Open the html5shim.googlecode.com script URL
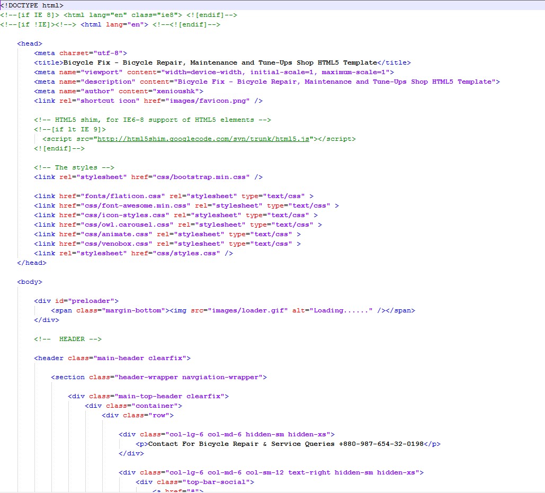Image resolution: width=545 pixels, height=493 pixels. pos(203,139)
